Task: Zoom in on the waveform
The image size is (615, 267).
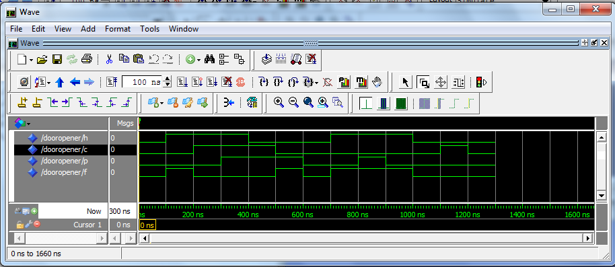Action: tap(279, 103)
